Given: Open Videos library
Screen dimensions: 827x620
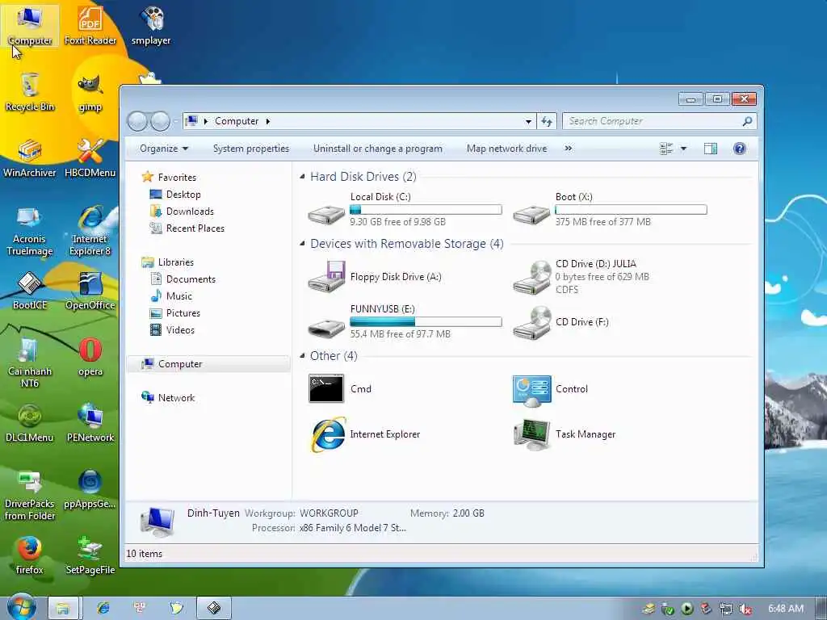Looking at the screenshot, I should tap(173, 329).
